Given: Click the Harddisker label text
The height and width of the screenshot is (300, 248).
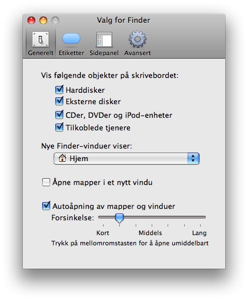Looking at the screenshot, I should coord(86,90).
